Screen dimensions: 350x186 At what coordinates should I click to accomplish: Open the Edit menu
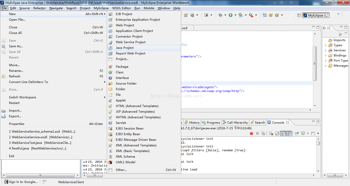(13, 8)
